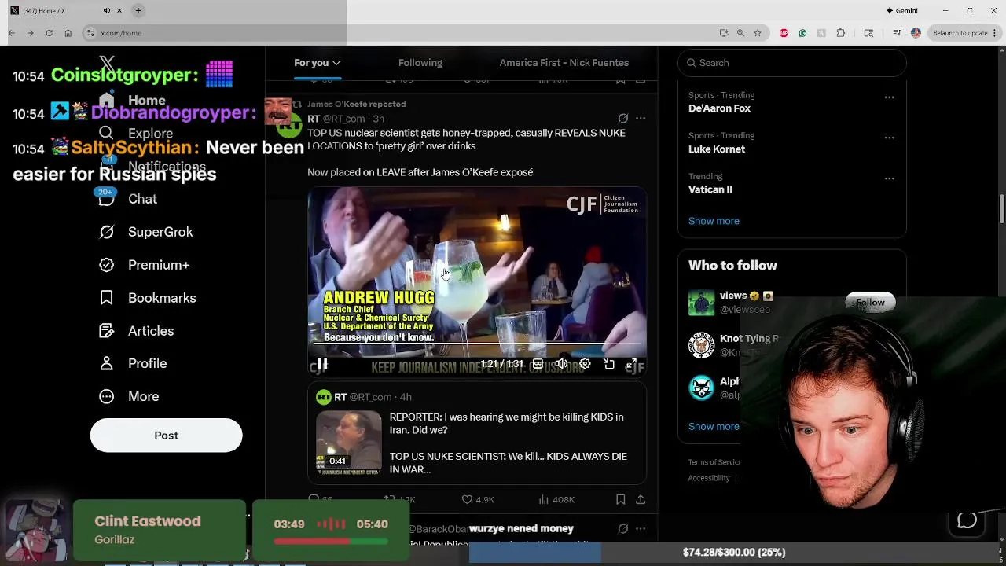Show more Who to follow suggestions
The image size is (1006, 566).
pyautogui.click(x=714, y=426)
